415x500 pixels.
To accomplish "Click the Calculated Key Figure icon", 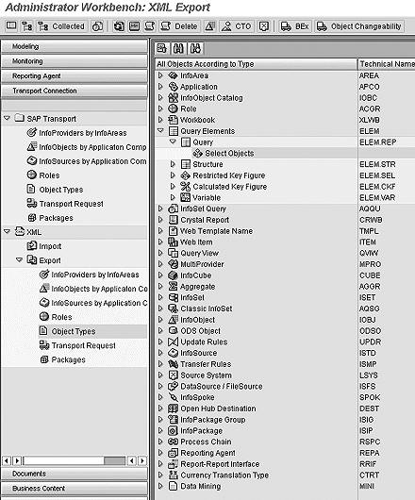I will pyautogui.click(x=185, y=187).
